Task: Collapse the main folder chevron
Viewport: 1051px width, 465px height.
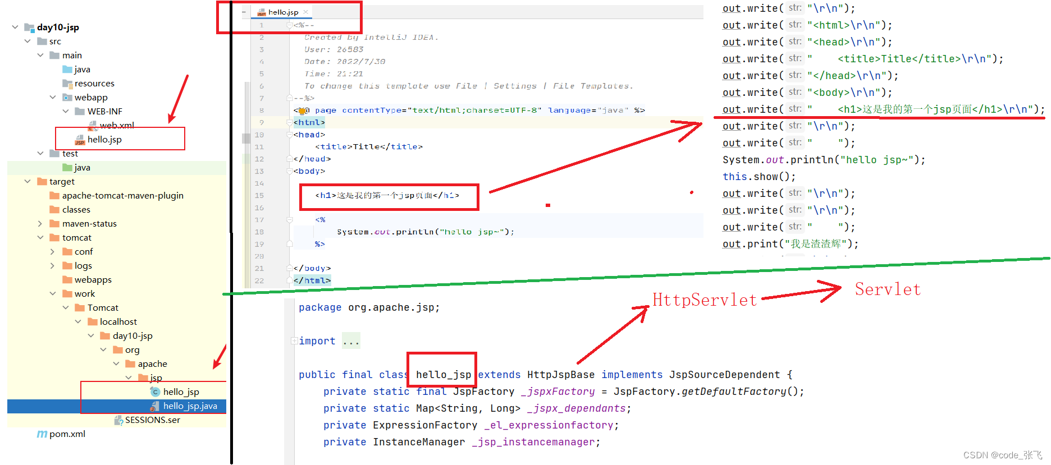Action: [40, 56]
